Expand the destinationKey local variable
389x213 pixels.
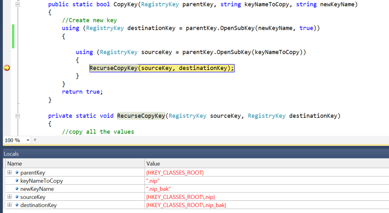(9, 205)
